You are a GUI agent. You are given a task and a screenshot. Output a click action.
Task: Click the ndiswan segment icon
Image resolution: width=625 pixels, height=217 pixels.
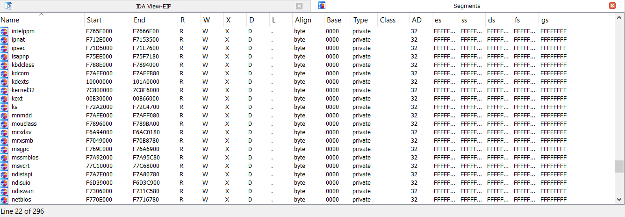click(x=4, y=191)
